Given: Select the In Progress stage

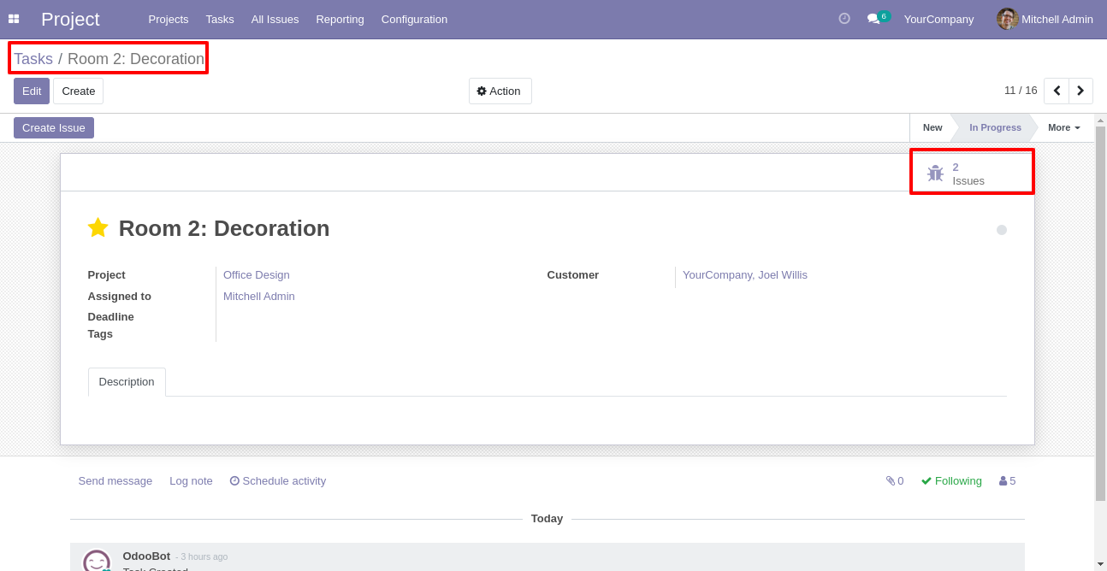Looking at the screenshot, I should (x=995, y=127).
